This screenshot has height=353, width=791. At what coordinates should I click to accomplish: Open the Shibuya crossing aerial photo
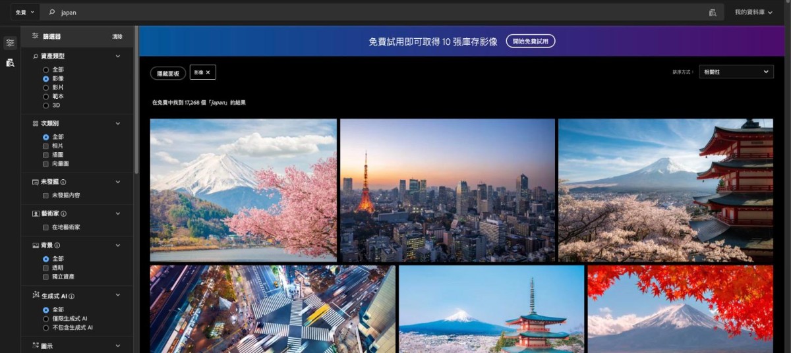click(x=273, y=309)
